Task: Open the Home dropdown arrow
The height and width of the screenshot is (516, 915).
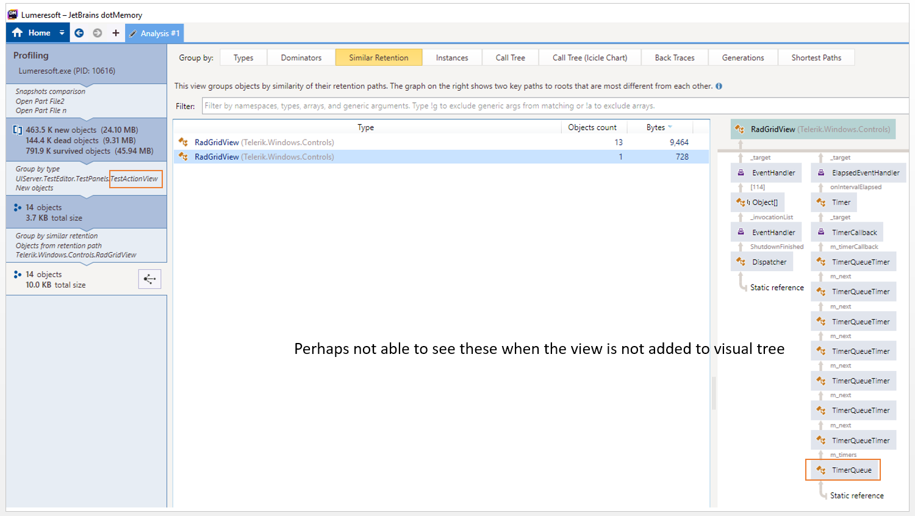Action: [62, 33]
